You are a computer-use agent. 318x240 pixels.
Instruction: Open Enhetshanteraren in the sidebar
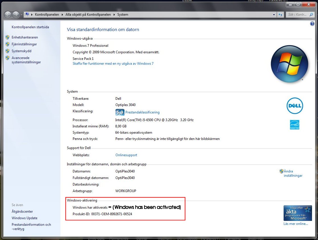click(x=25, y=37)
